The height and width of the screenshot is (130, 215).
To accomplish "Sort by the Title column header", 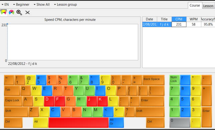I will 164,19.
